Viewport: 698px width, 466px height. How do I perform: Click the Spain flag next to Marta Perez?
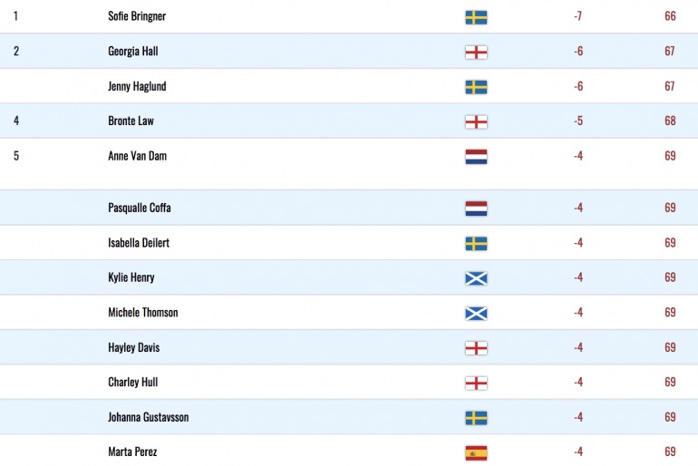point(476,452)
